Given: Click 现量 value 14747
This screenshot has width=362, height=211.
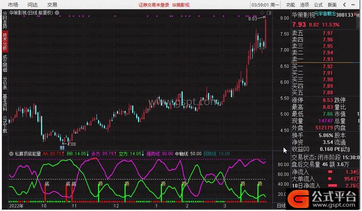Looking at the screenshot, I should point(326,121).
